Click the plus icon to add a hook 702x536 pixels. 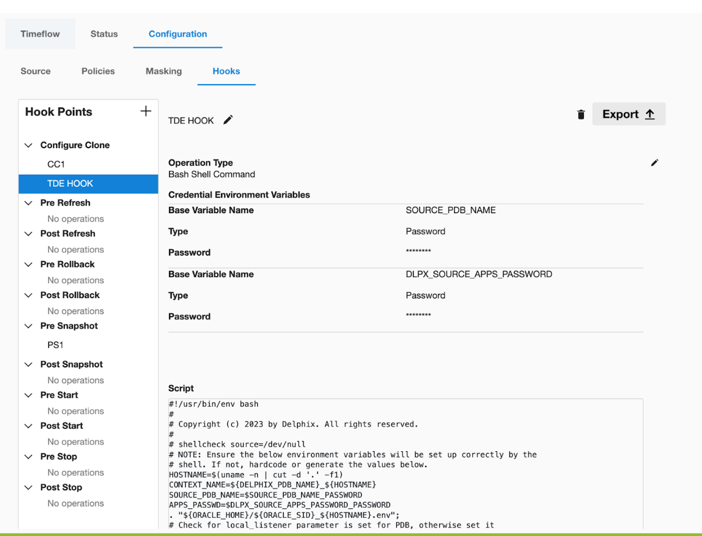point(145,111)
